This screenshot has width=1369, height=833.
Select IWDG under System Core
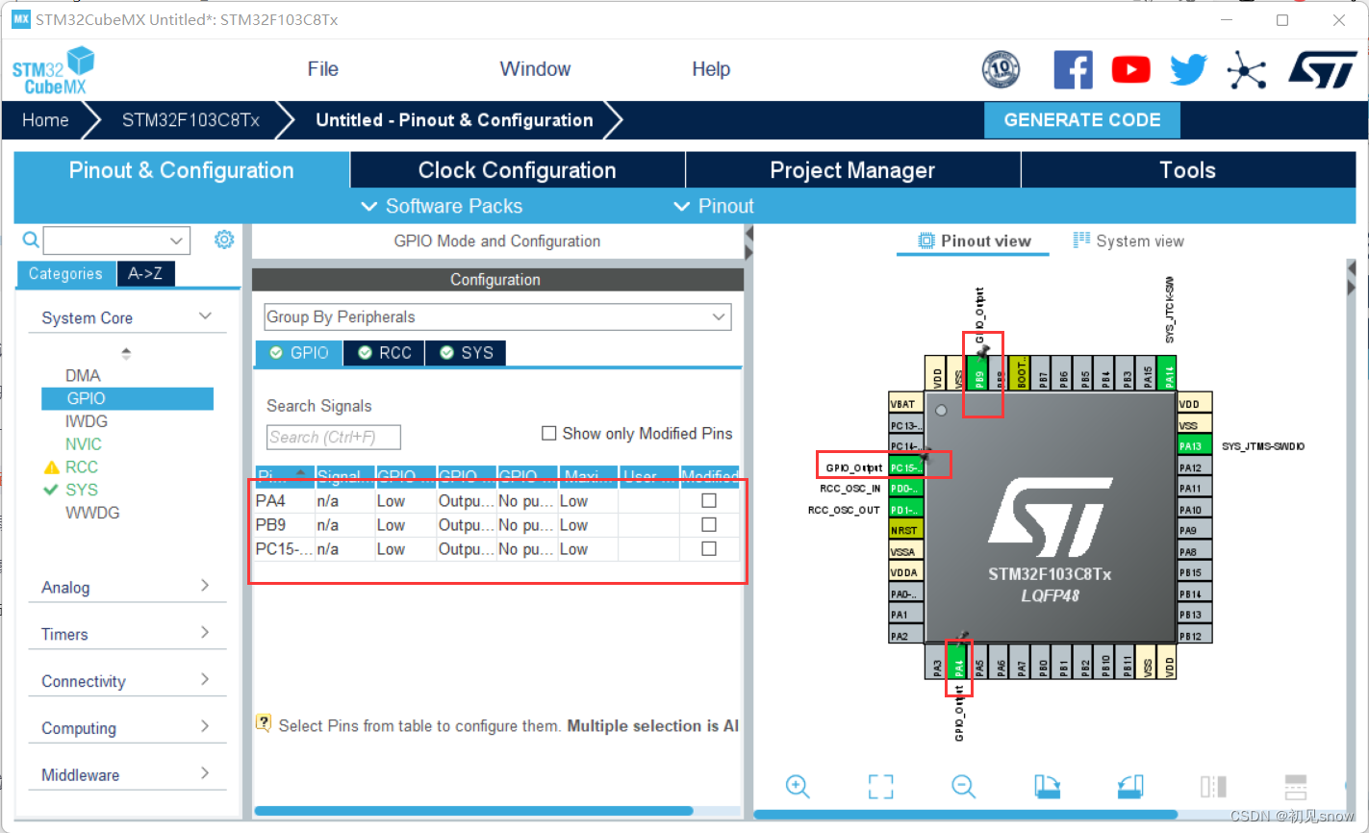[87, 420]
